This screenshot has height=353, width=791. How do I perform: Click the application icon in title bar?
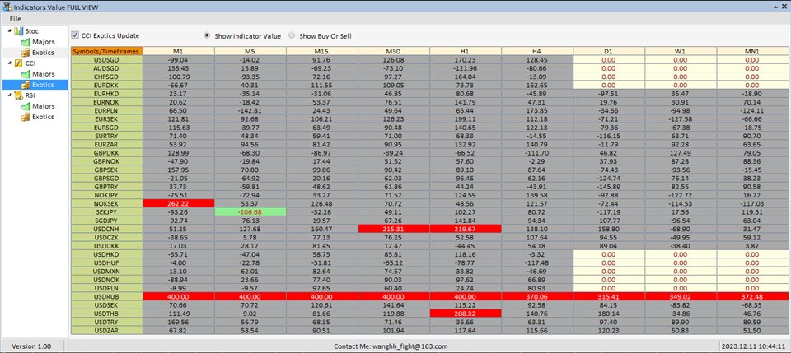tap(7, 7)
